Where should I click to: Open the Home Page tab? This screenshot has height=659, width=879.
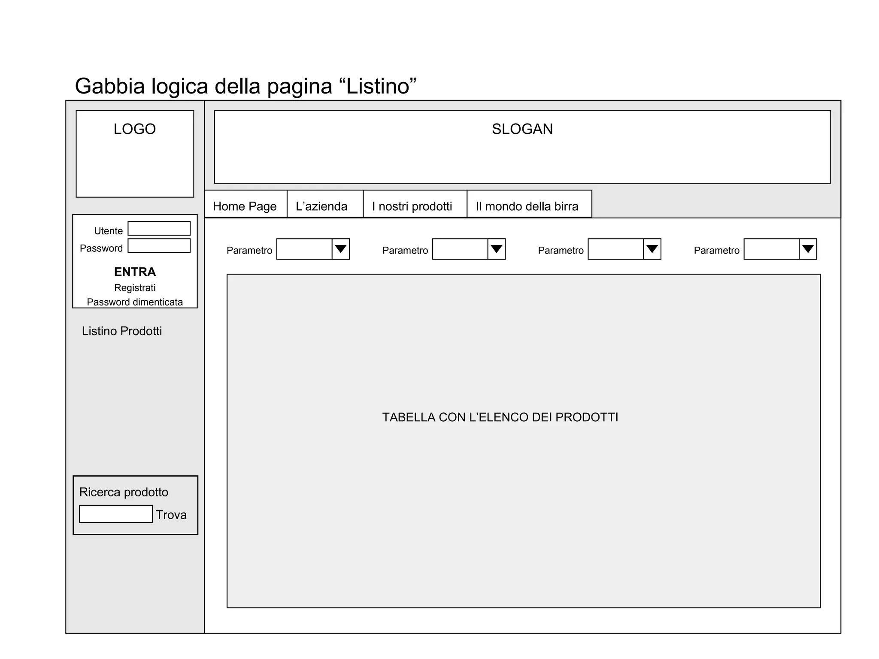246,204
